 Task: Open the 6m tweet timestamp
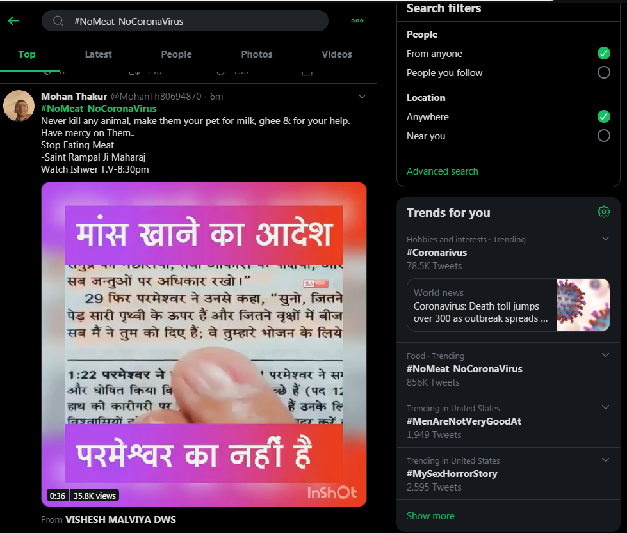pos(216,97)
